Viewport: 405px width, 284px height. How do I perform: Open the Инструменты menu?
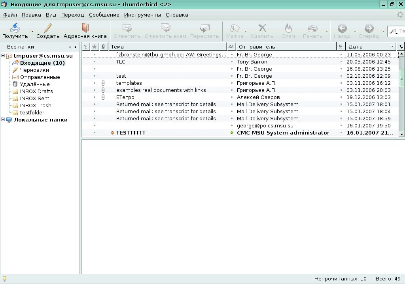(143, 15)
